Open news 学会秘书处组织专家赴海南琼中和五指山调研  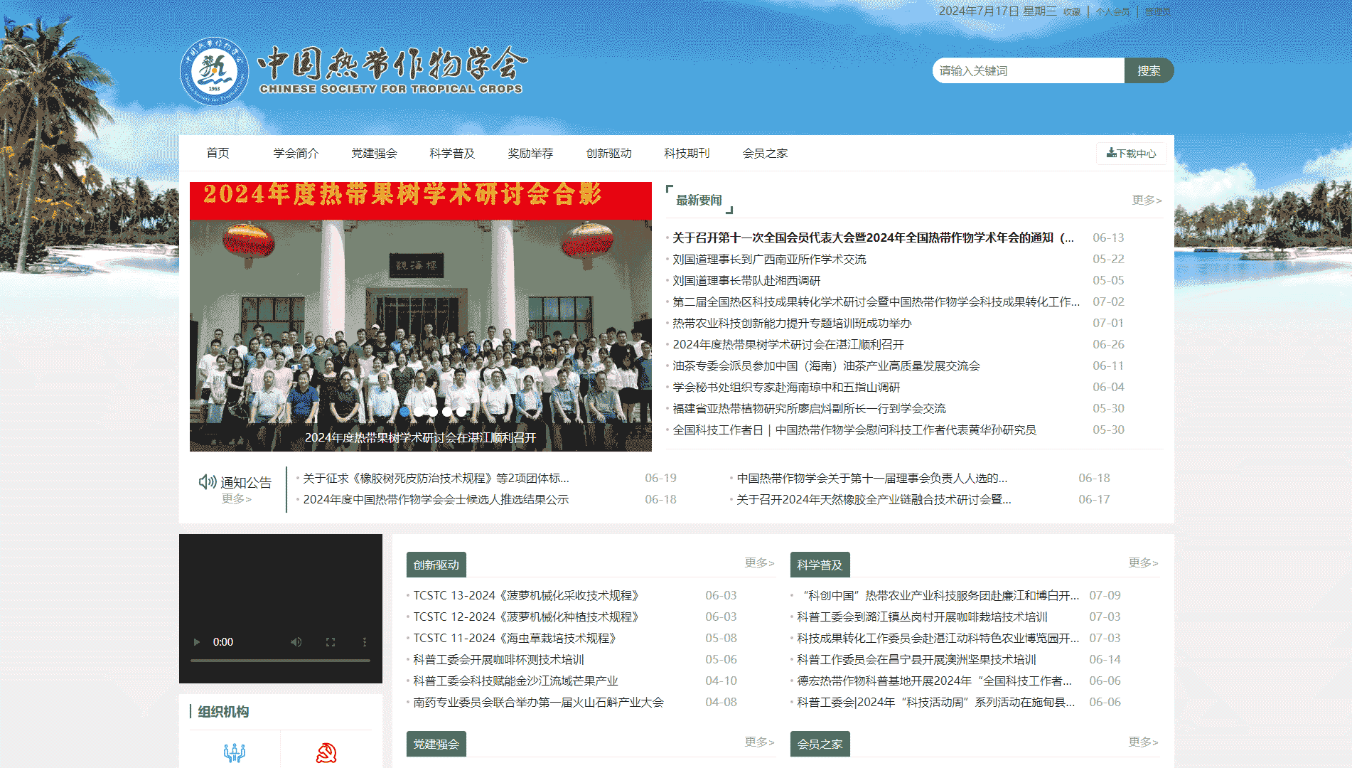coord(786,388)
